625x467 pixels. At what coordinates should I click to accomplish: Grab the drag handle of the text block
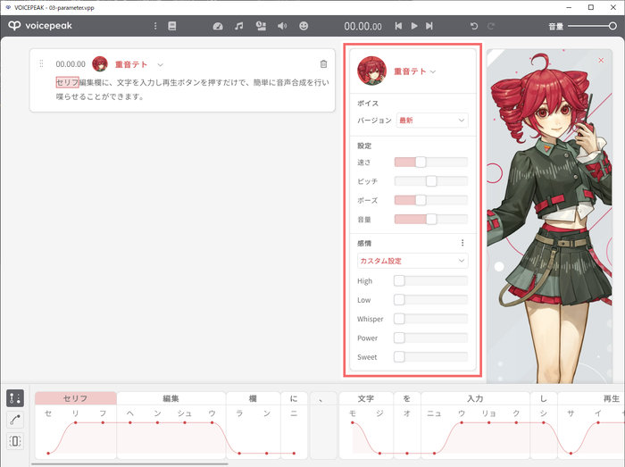point(41,63)
